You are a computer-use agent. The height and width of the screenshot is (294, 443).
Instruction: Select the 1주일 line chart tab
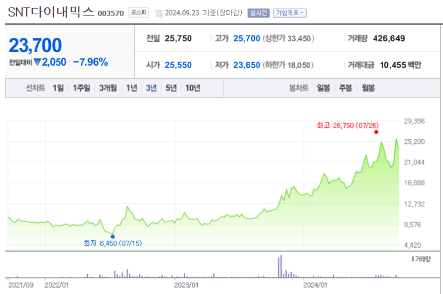[81, 88]
